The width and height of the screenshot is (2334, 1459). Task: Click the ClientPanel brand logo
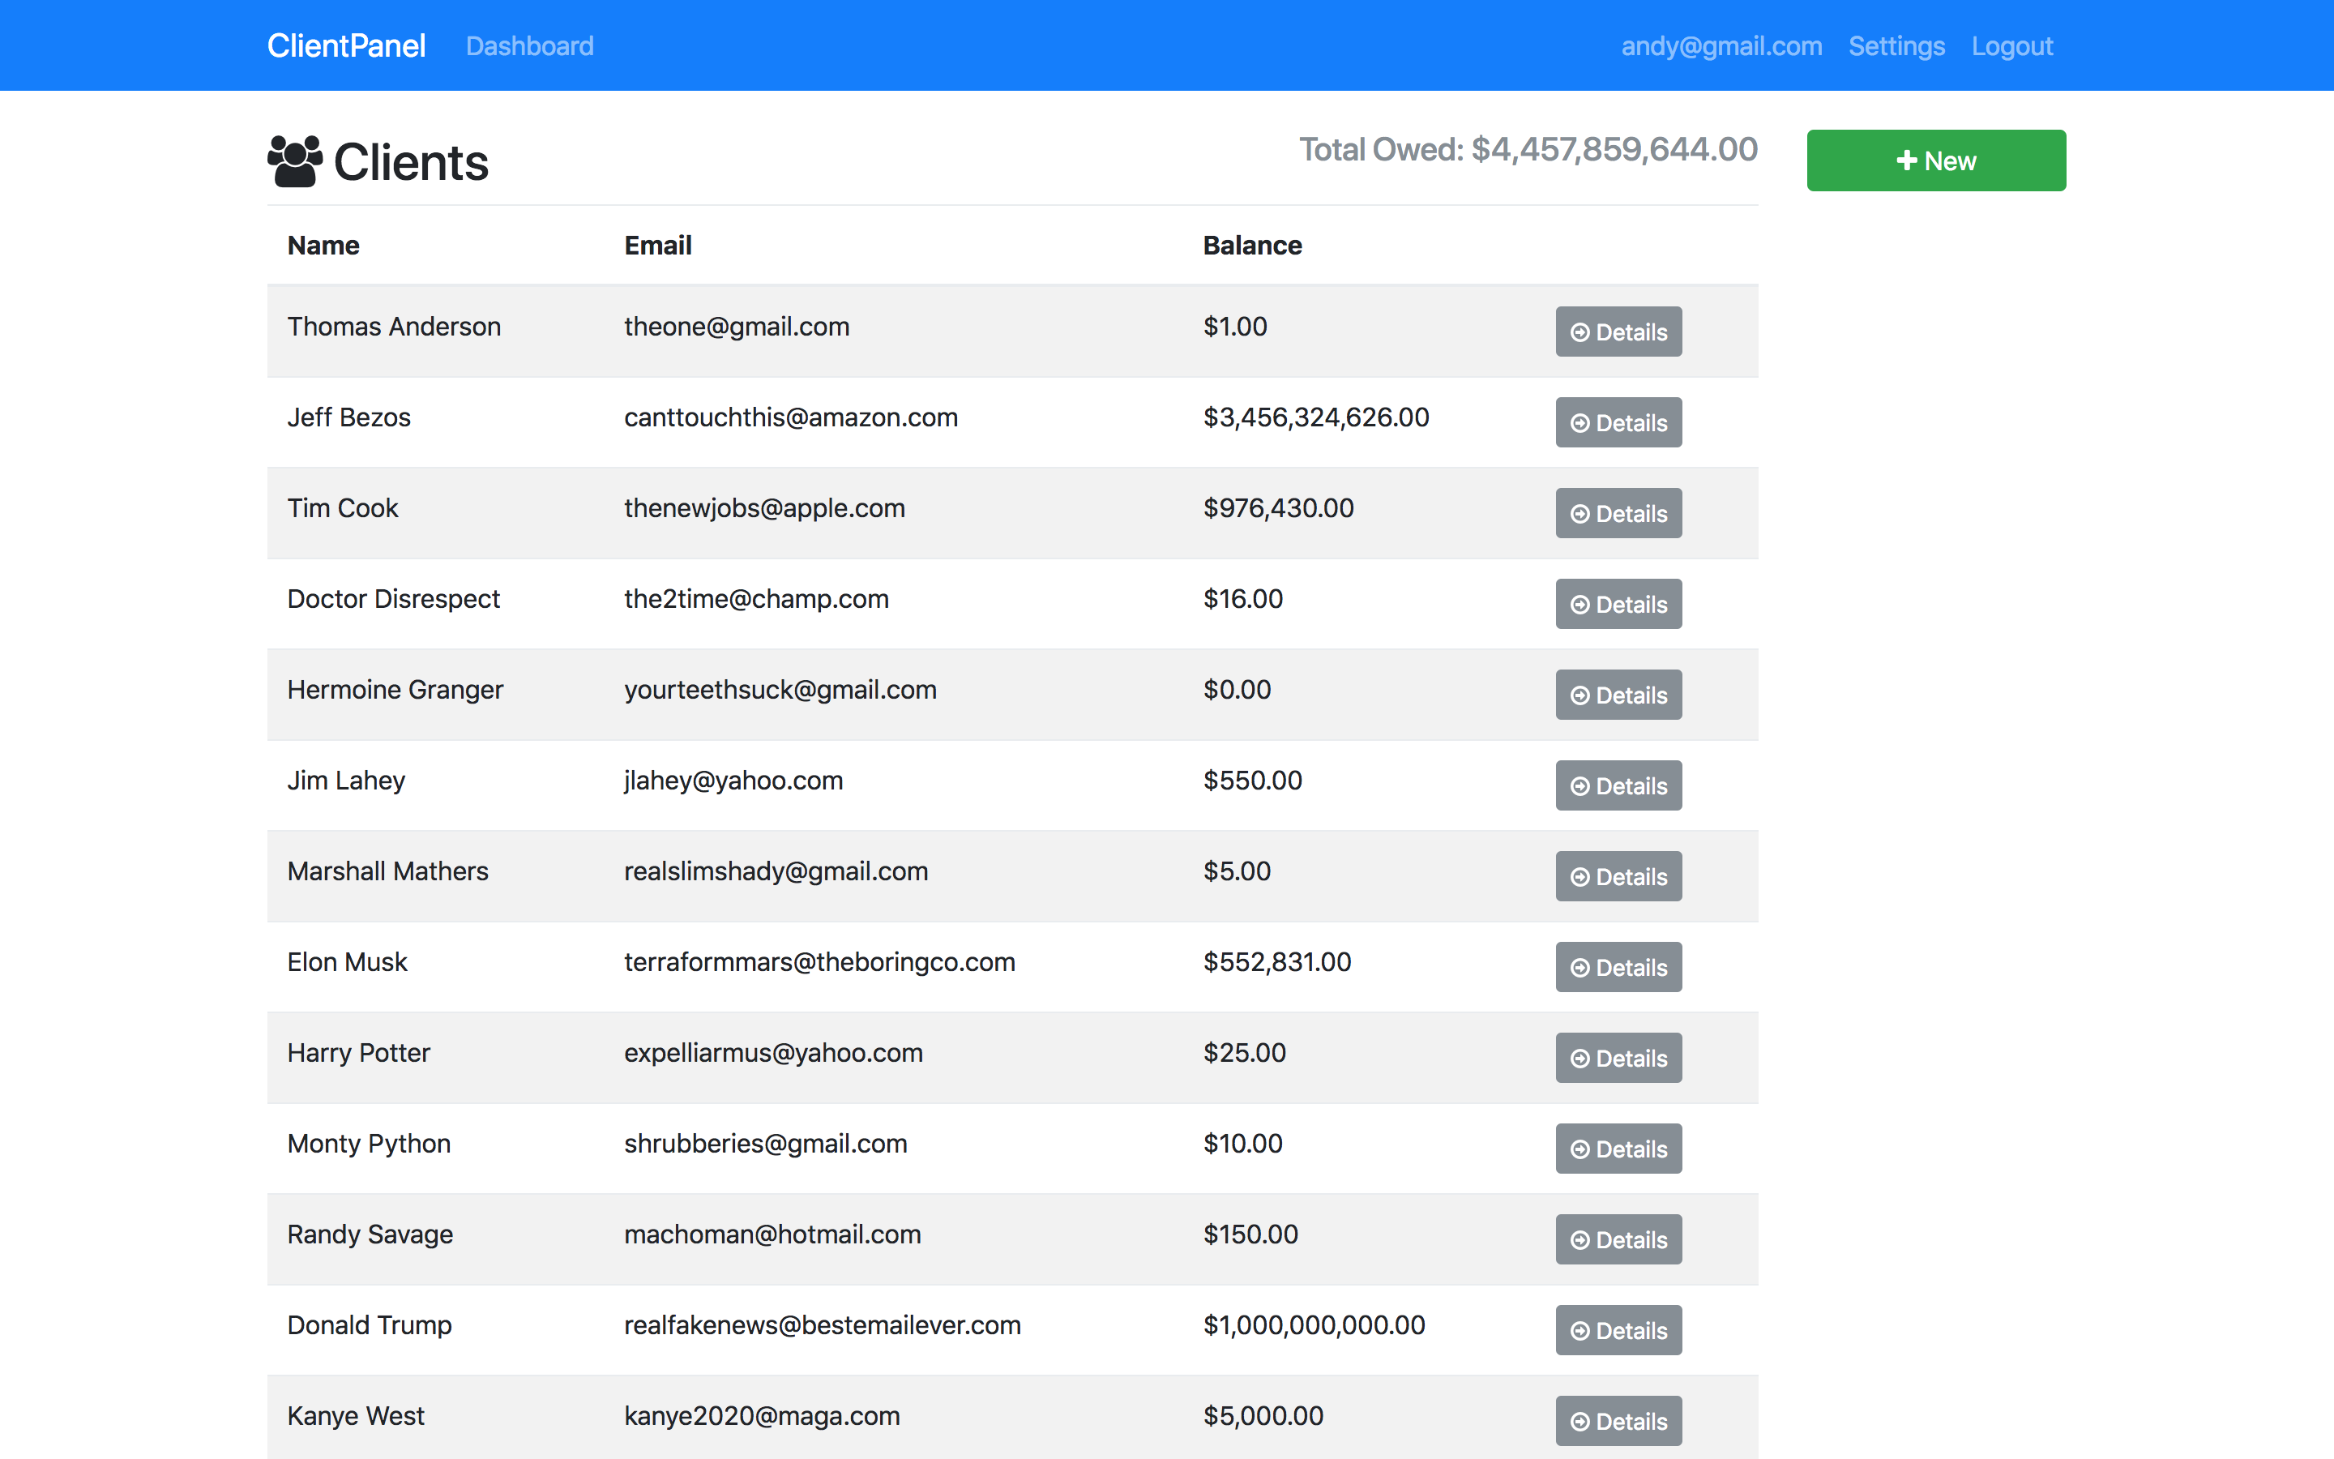(346, 46)
